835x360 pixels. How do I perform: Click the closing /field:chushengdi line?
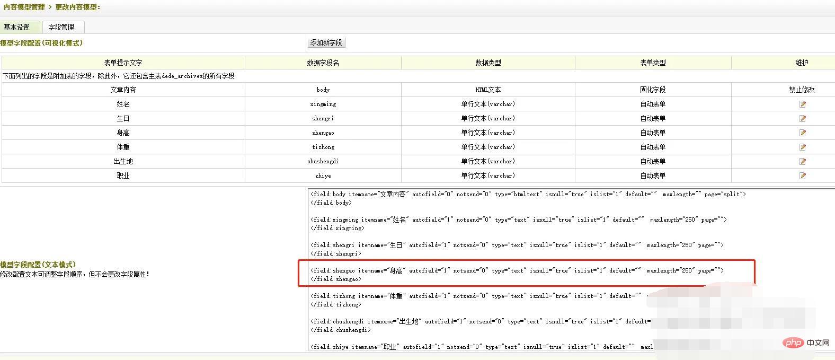pyautogui.click(x=341, y=330)
